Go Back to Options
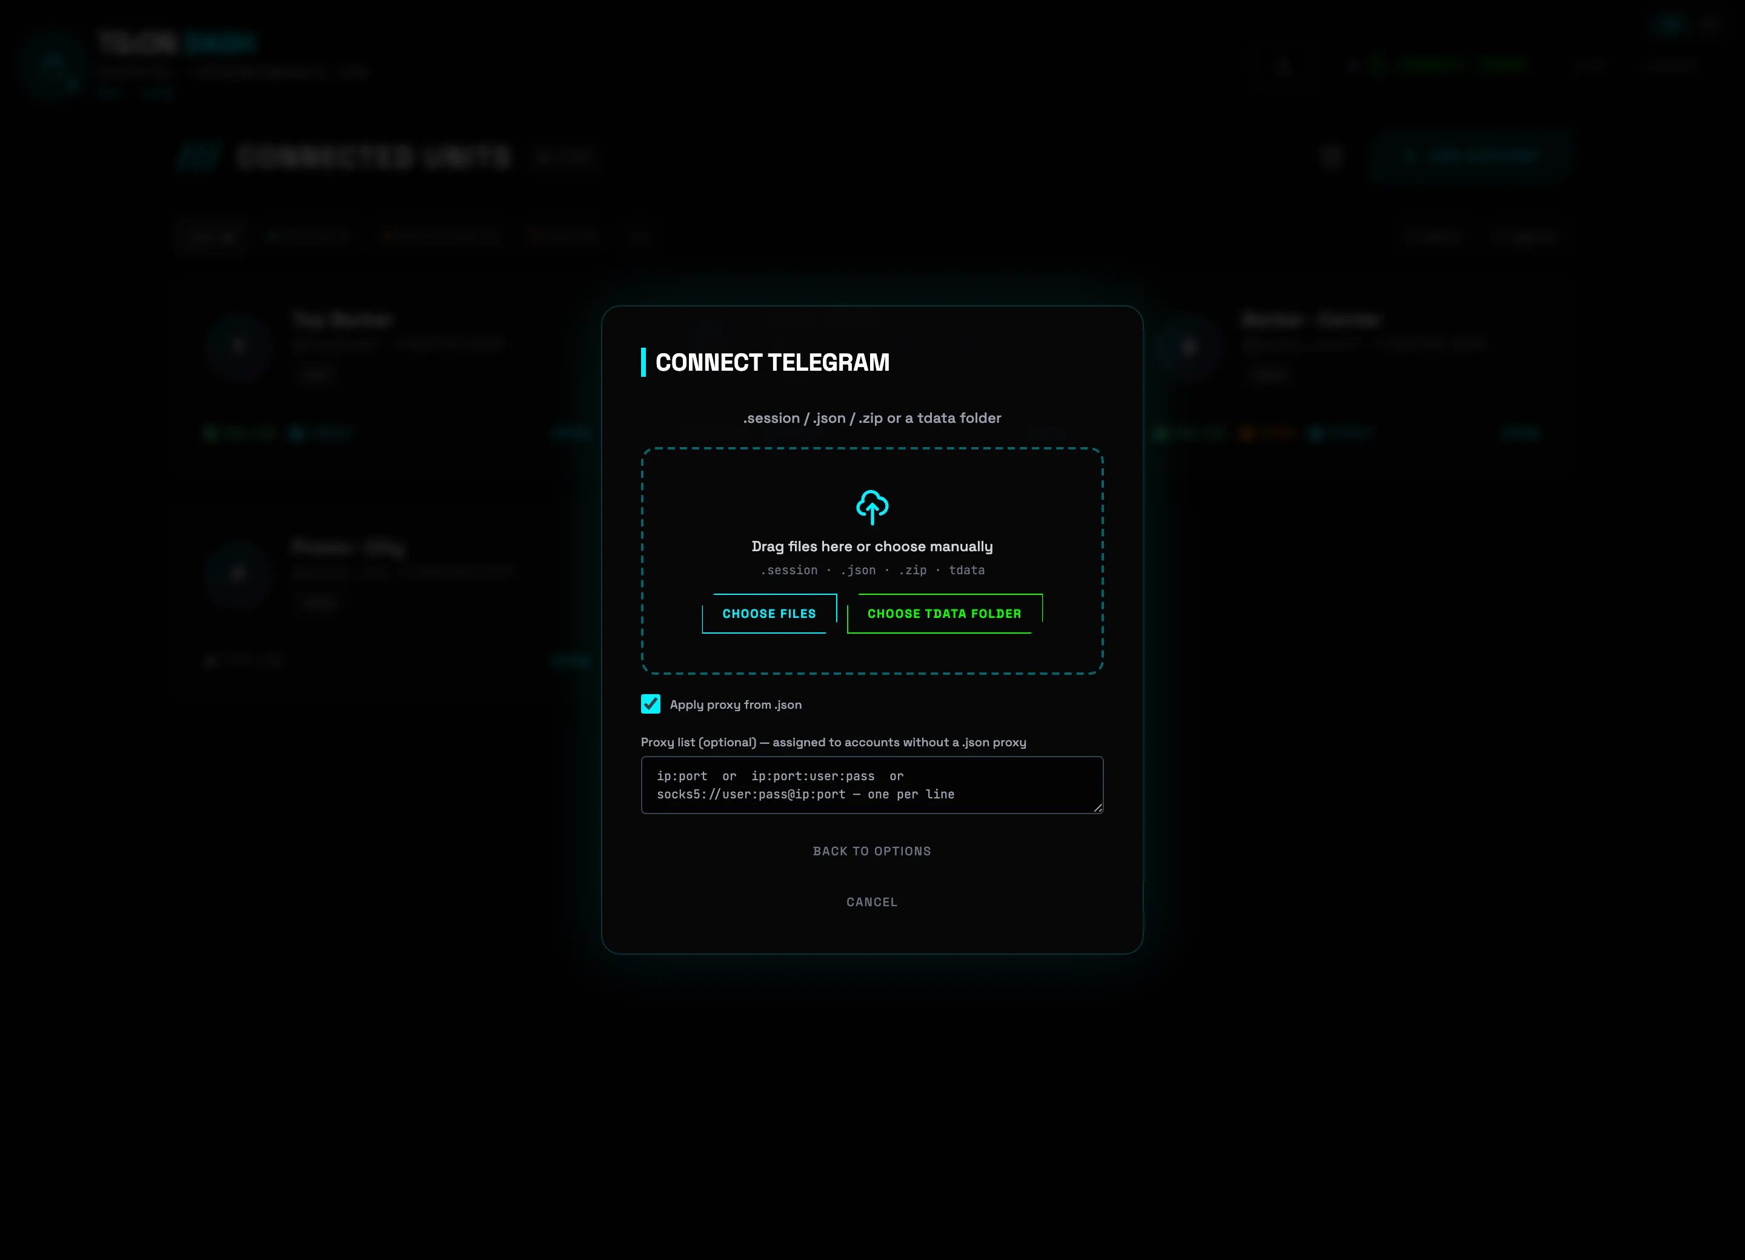The height and width of the screenshot is (1260, 1745). coord(872,850)
